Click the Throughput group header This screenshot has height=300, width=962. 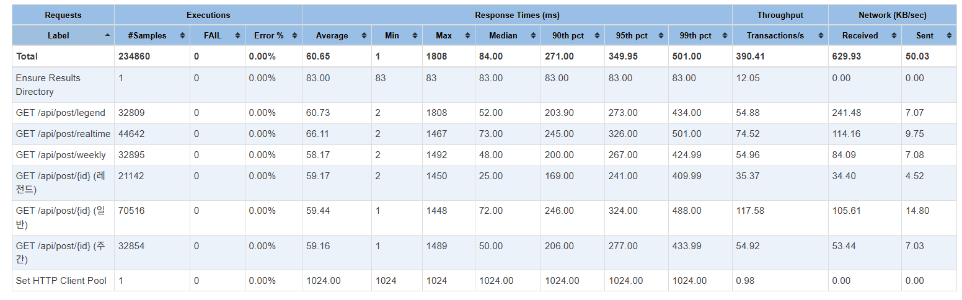(780, 15)
